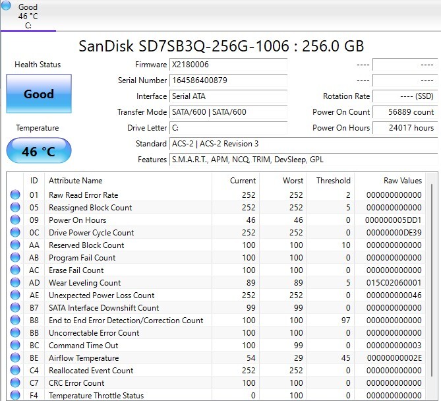Screen dimensions: 441x401
Task: Click the Serial Number value field
Action: [x=228, y=80]
